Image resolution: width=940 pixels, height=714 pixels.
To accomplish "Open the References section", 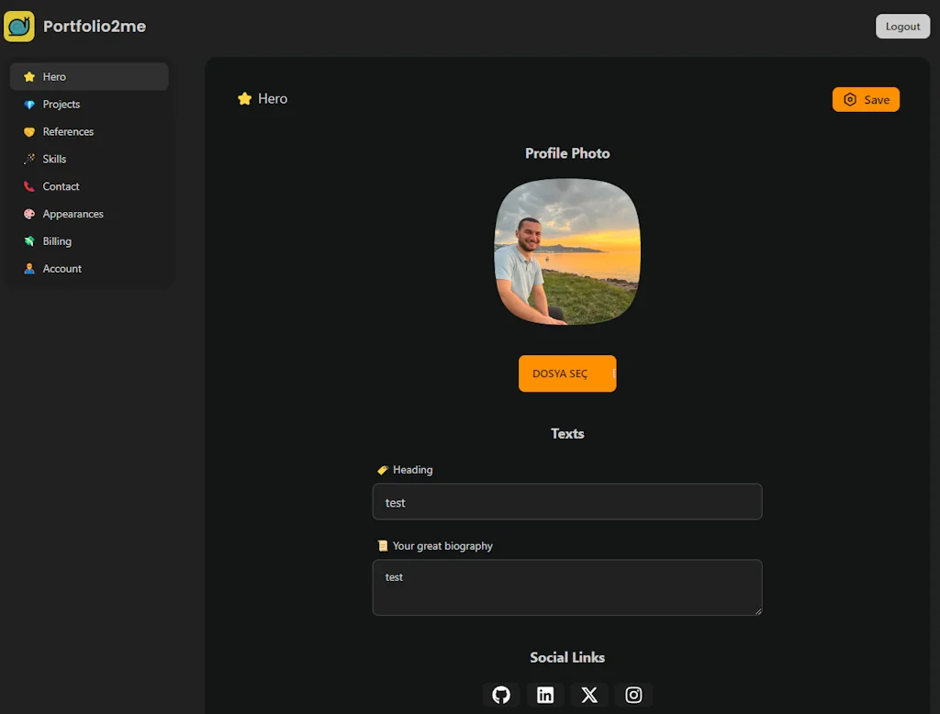I will click(x=68, y=131).
